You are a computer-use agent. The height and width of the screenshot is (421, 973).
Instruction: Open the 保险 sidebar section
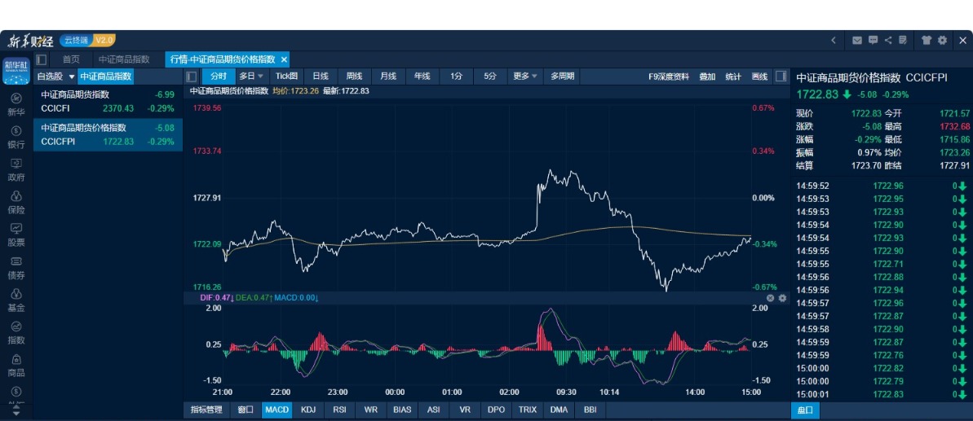tap(16, 203)
